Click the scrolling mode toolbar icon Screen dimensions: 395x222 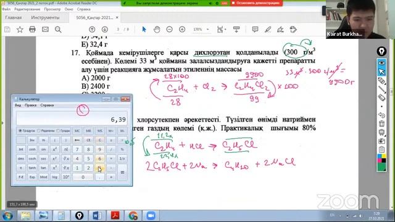click(x=236, y=30)
